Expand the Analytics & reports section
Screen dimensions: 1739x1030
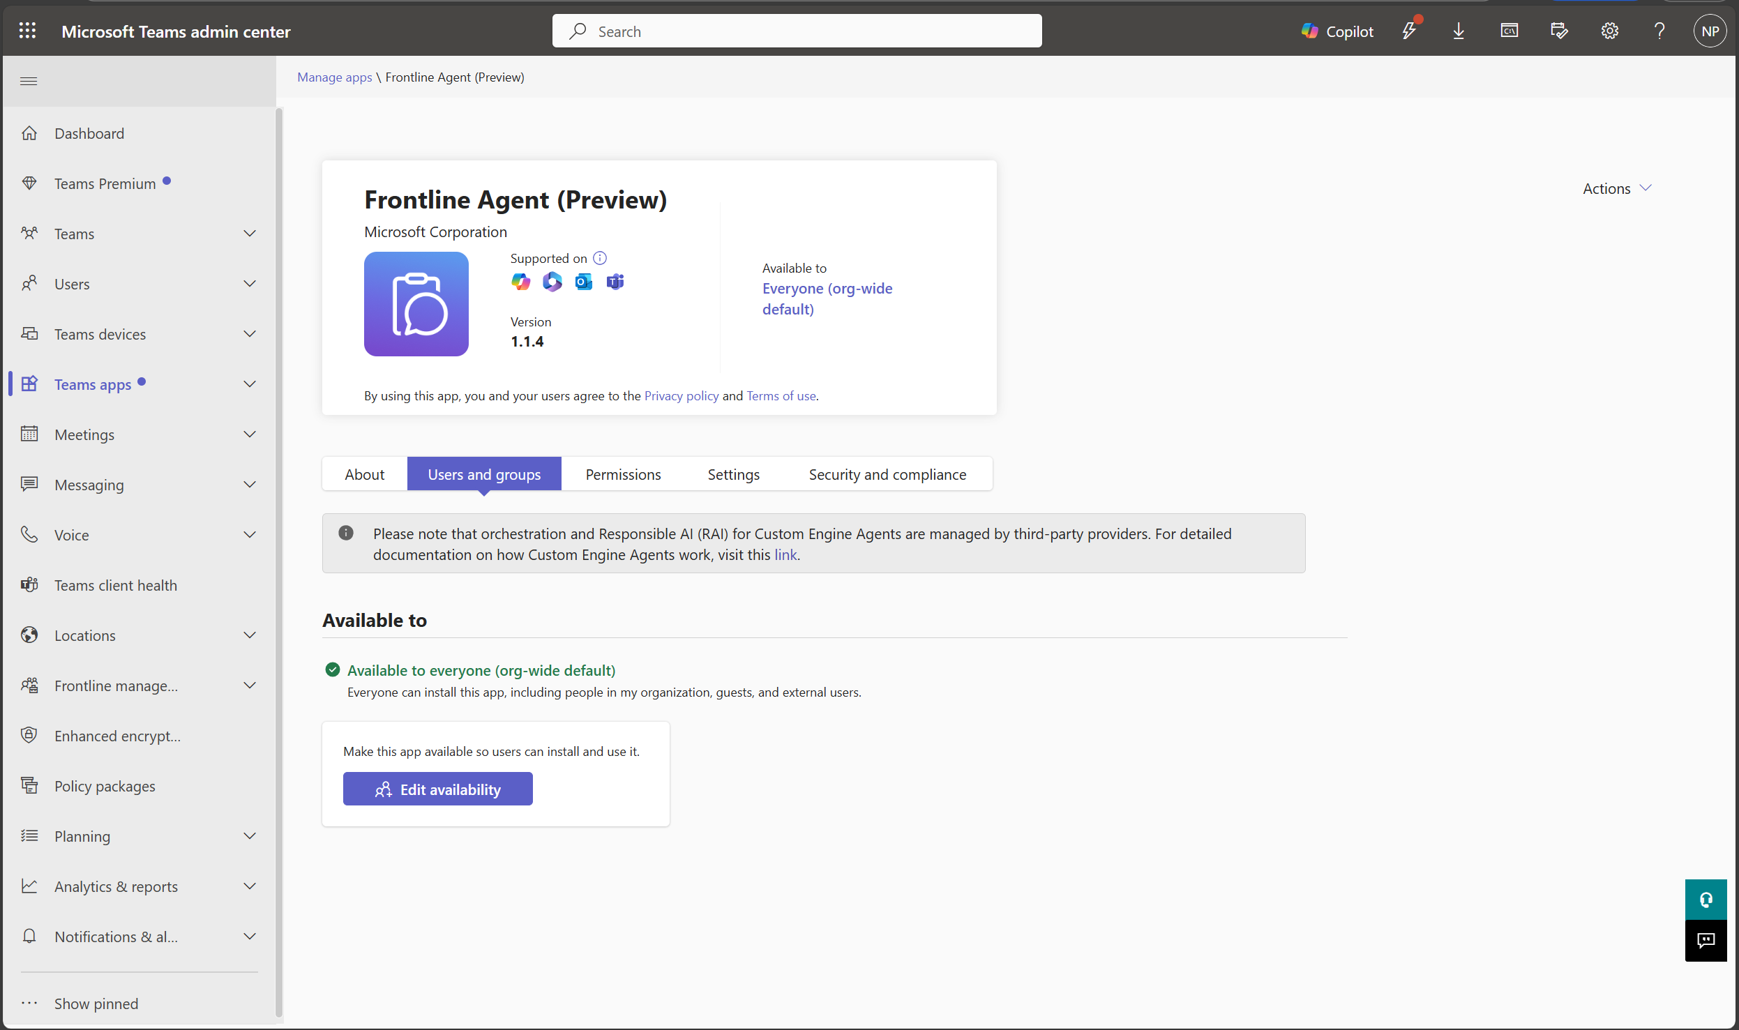pyautogui.click(x=250, y=886)
